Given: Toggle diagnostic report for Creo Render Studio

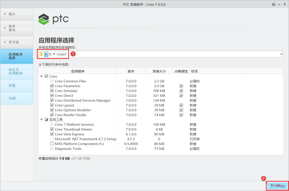Looking at the screenshot, I should tap(181, 115).
